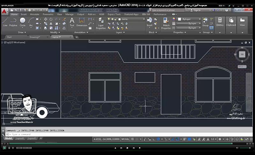Click the KMPlayer stop button

coord(140,148)
